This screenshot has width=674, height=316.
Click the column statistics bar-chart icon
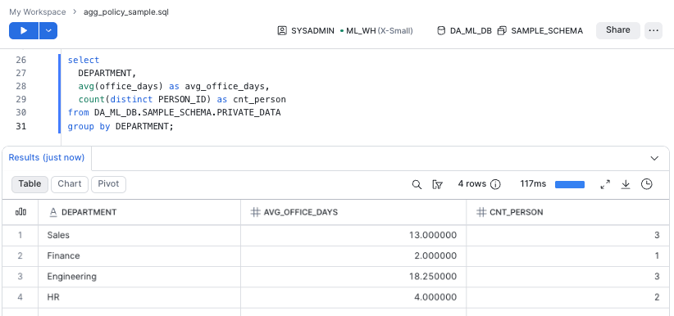click(20, 212)
